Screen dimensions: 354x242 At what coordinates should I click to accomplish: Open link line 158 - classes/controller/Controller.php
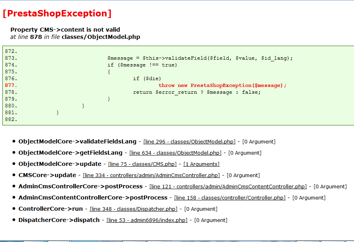(x=230, y=198)
